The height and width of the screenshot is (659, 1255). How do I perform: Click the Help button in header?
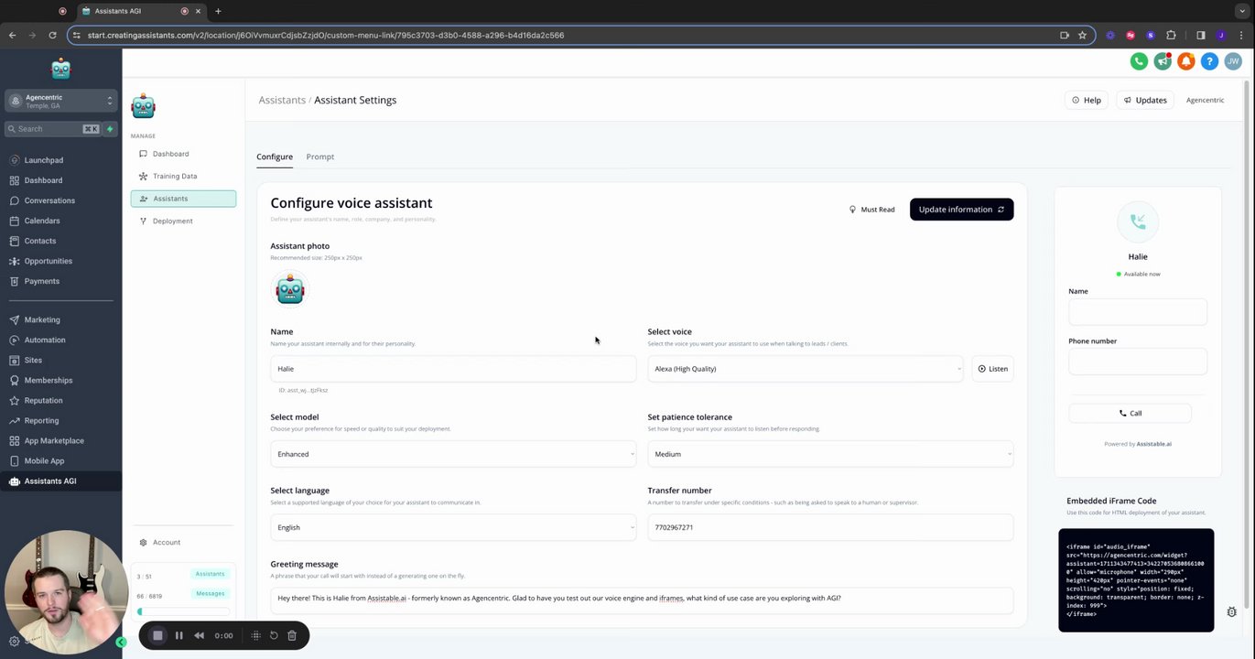click(x=1086, y=100)
